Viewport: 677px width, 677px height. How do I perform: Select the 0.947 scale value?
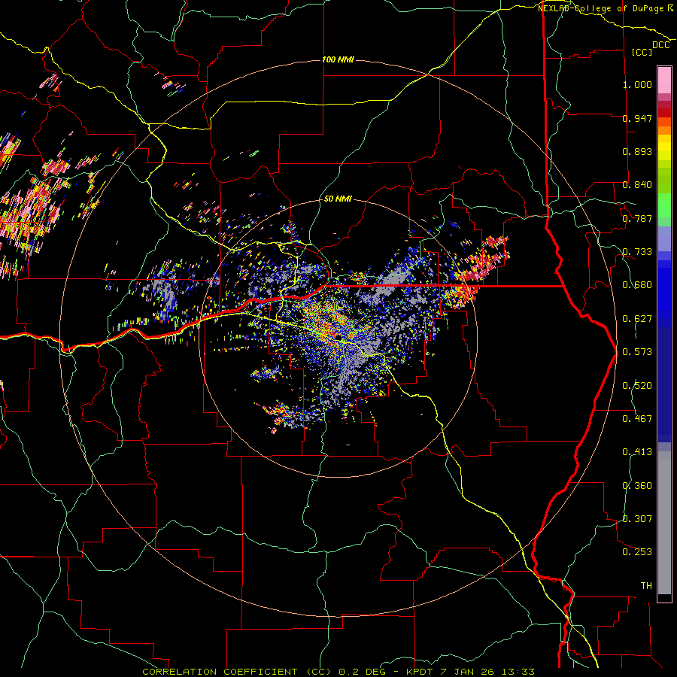(637, 118)
